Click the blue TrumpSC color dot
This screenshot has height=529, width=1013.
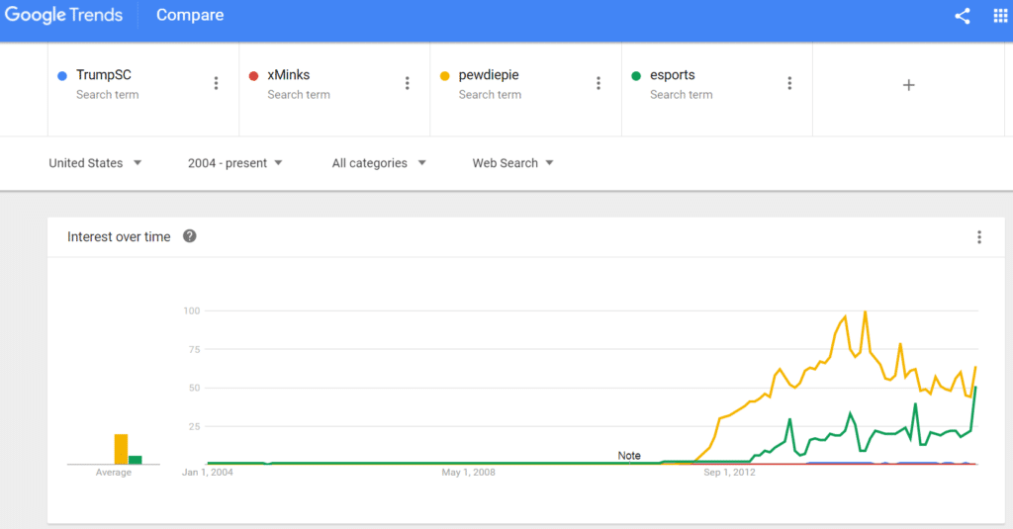[x=62, y=76]
